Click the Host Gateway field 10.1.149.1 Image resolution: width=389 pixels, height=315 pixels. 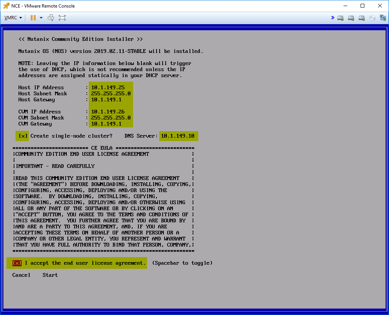pyautogui.click(x=107, y=100)
